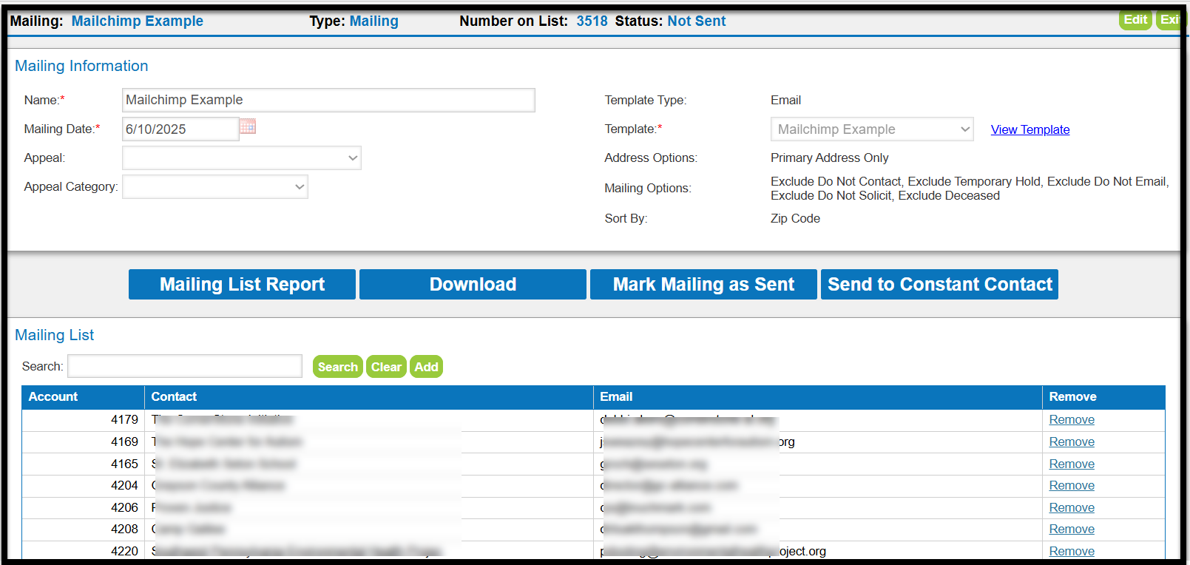Select account number 4220 cell
The image size is (1190, 565).
pos(83,551)
